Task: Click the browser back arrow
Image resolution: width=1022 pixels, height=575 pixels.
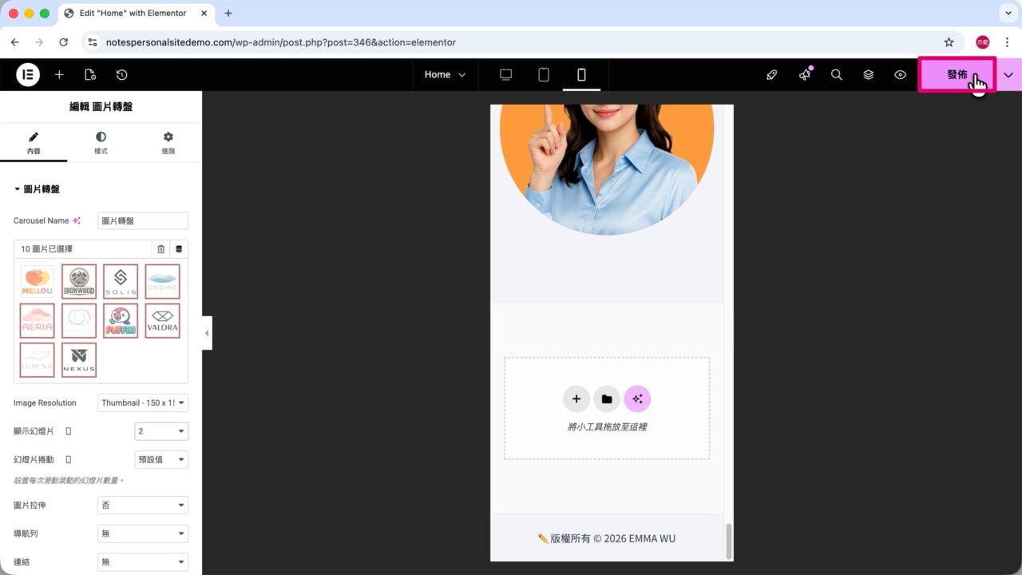Action: (x=14, y=42)
